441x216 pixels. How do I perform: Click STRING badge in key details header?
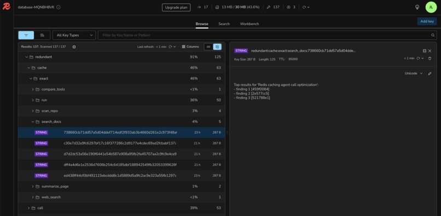coord(241,51)
